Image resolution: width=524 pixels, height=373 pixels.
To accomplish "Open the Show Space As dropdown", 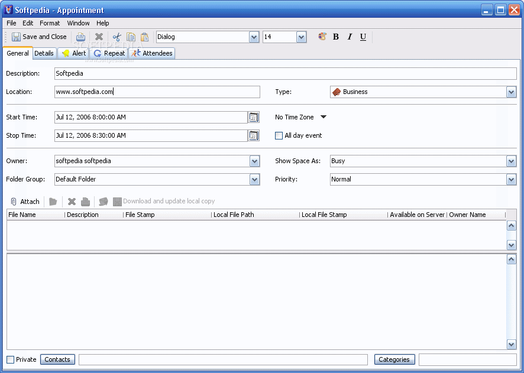I will click(x=512, y=161).
